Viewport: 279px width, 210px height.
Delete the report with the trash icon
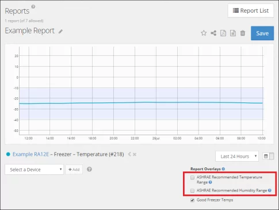[243, 33]
